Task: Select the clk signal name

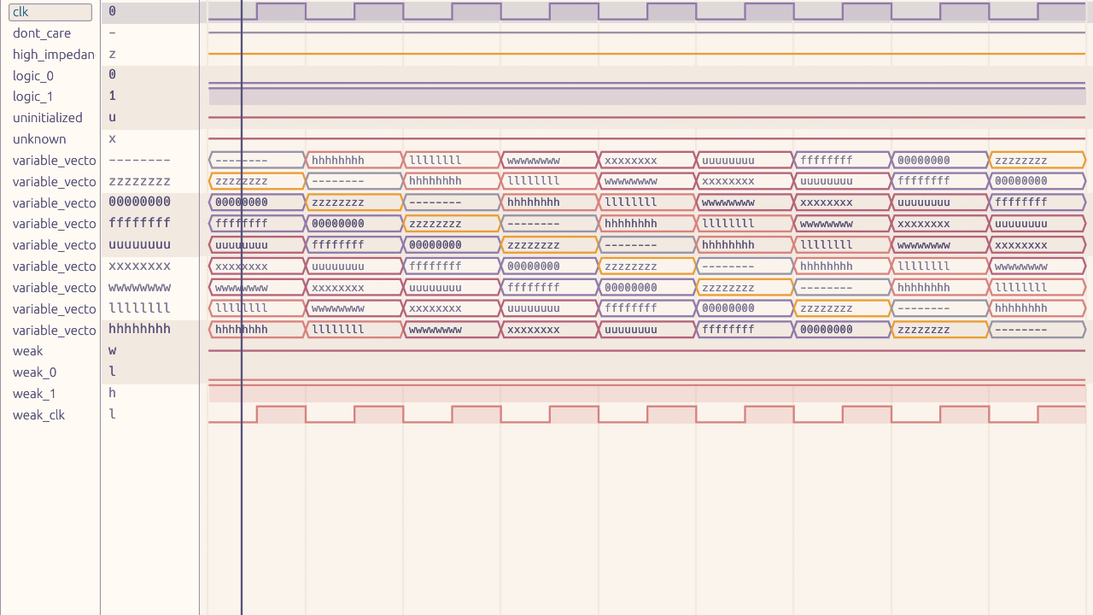Action: pyautogui.click(x=50, y=12)
